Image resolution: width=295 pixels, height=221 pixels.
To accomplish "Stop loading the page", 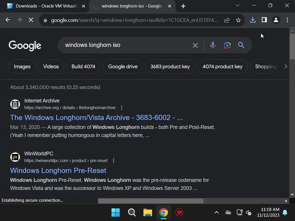I will (31, 20).
